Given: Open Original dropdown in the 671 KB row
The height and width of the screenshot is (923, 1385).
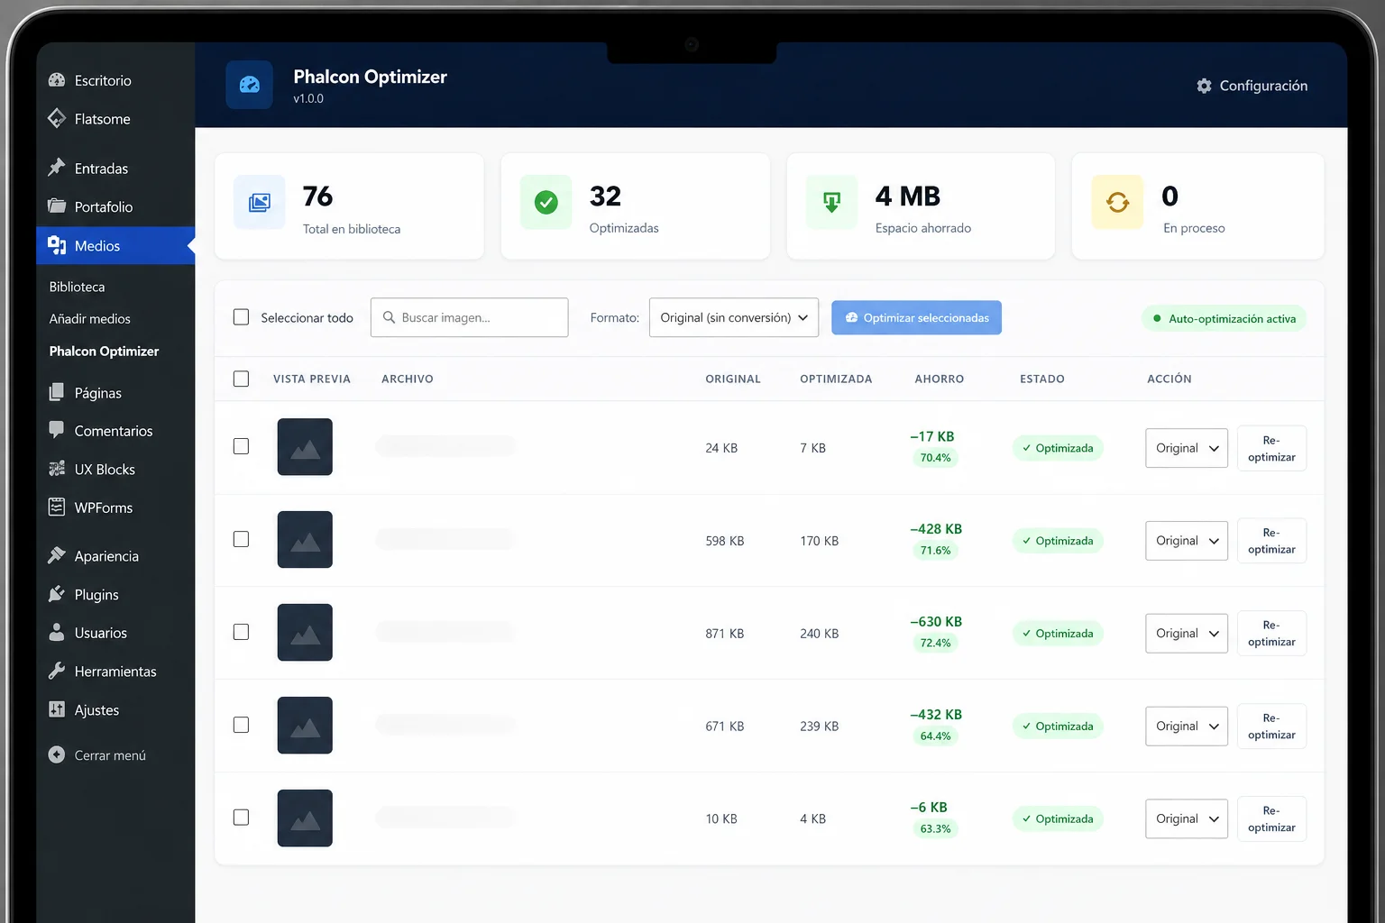Looking at the screenshot, I should point(1187,727).
